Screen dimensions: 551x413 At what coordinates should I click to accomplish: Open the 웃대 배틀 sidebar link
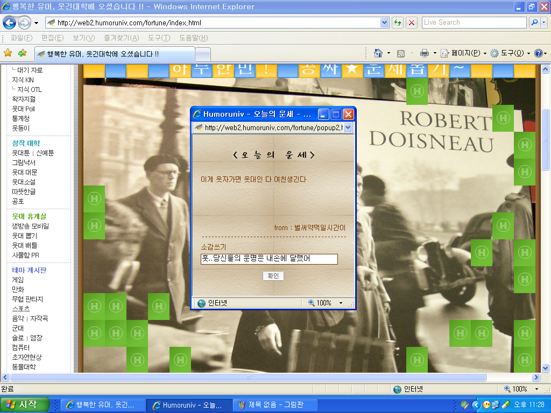[25, 245]
